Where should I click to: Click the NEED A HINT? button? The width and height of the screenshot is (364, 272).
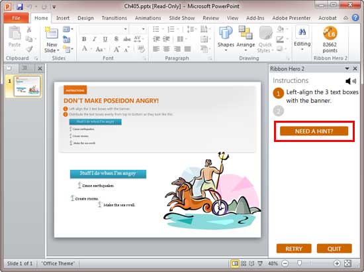coord(314,131)
